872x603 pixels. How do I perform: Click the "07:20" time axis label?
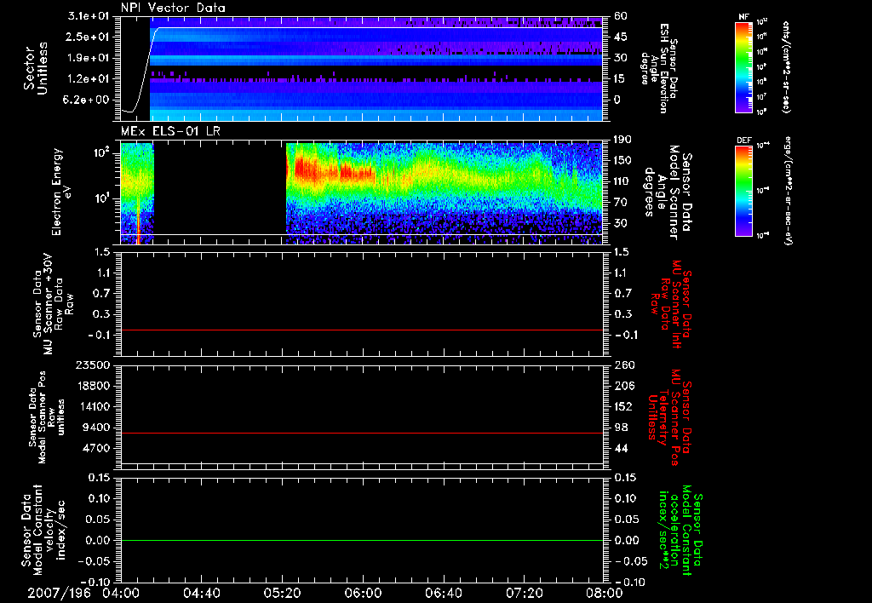click(x=524, y=593)
